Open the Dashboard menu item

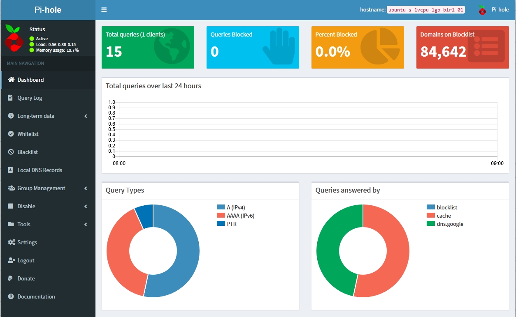pos(48,80)
